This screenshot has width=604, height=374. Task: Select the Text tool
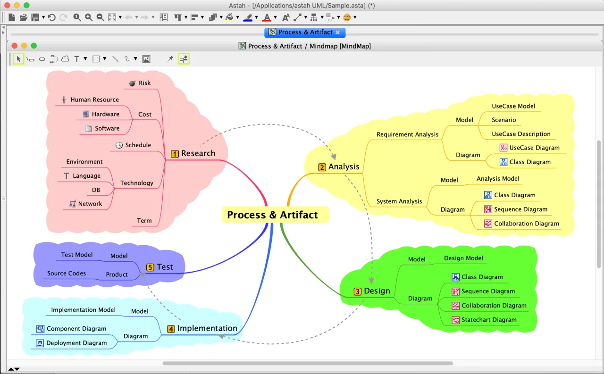(x=77, y=59)
